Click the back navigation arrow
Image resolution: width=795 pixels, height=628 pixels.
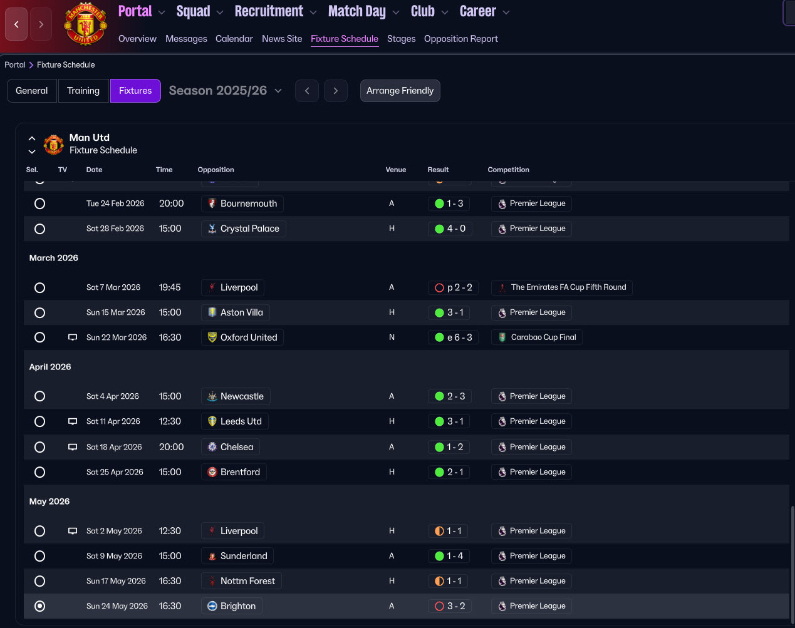click(x=16, y=24)
